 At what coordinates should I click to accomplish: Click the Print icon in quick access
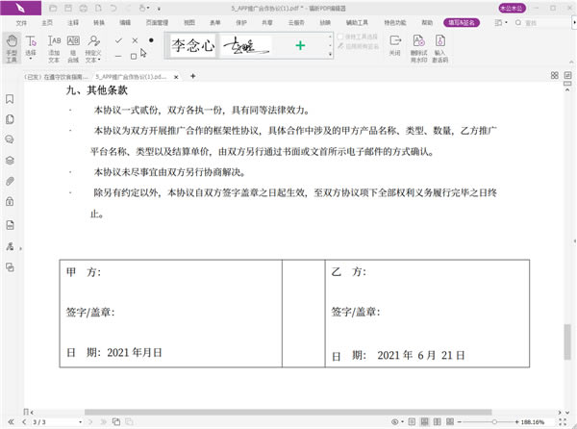[84, 8]
